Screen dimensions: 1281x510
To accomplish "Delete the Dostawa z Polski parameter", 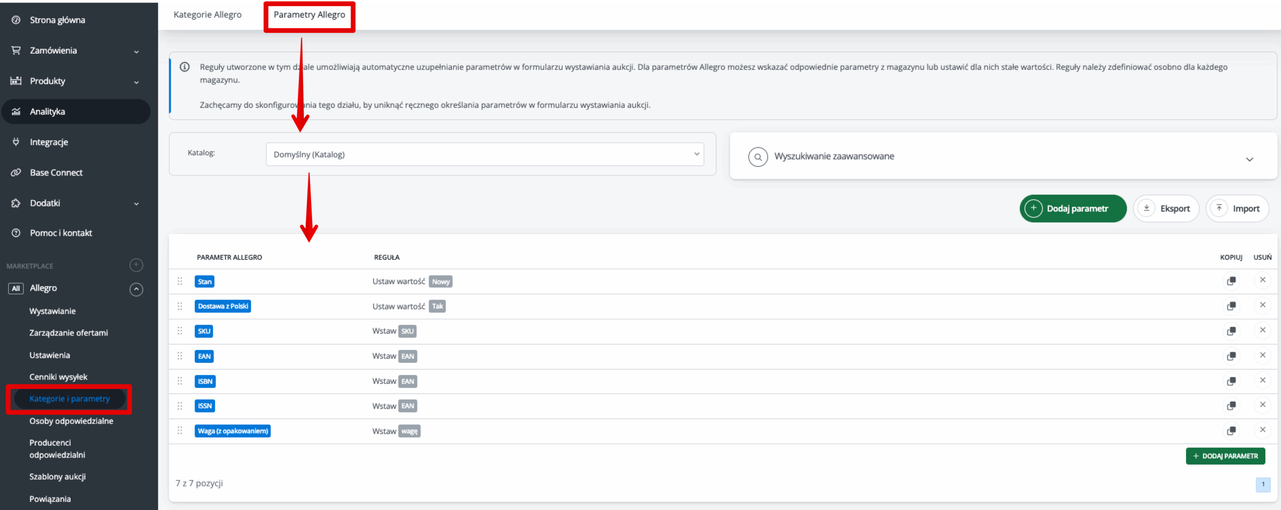I will pyautogui.click(x=1262, y=305).
